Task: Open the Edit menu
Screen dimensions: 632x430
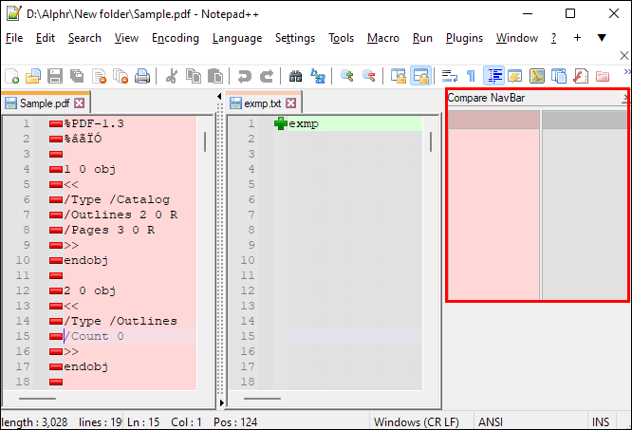Action: [x=46, y=38]
